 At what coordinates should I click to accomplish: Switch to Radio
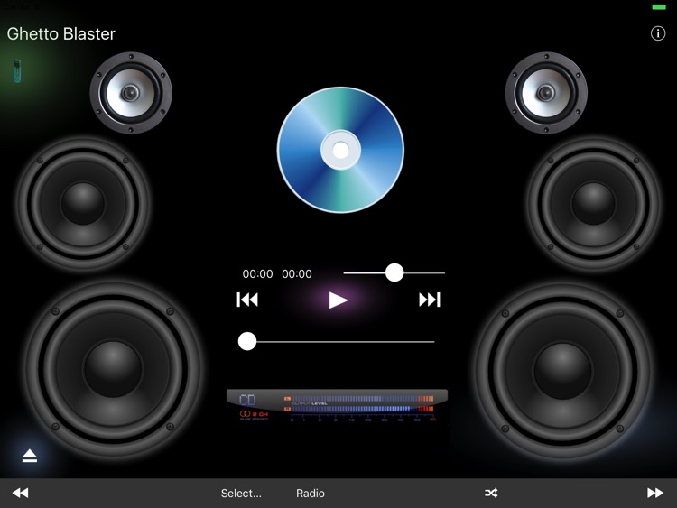(x=311, y=494)
